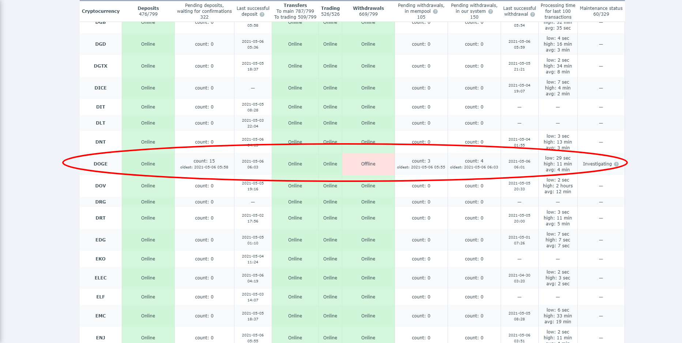Click the EKO ticker name
The width and height of the screenshot is (682, 343).
coord(101,259)
